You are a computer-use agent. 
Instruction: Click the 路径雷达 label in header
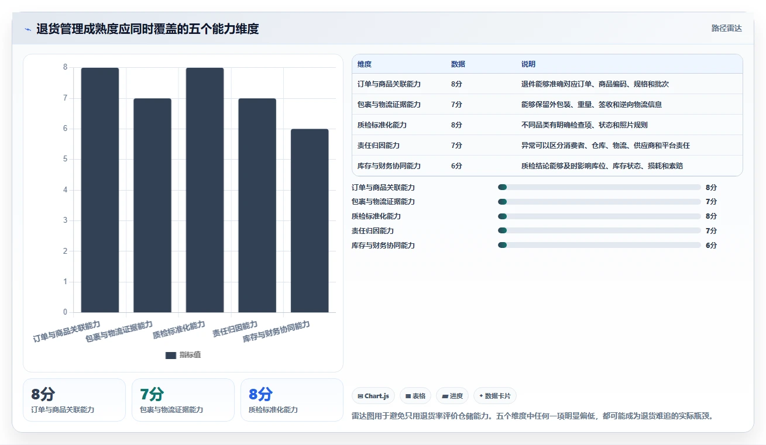[x=727, y=28]
